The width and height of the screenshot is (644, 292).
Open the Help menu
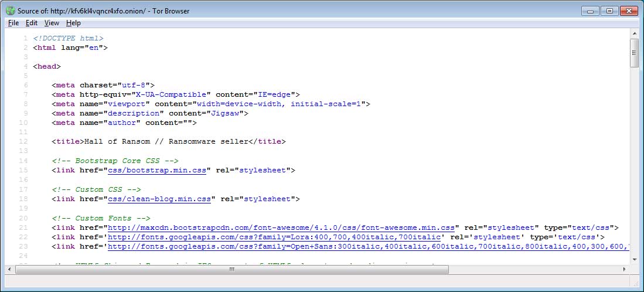click(x=73, y=23)
